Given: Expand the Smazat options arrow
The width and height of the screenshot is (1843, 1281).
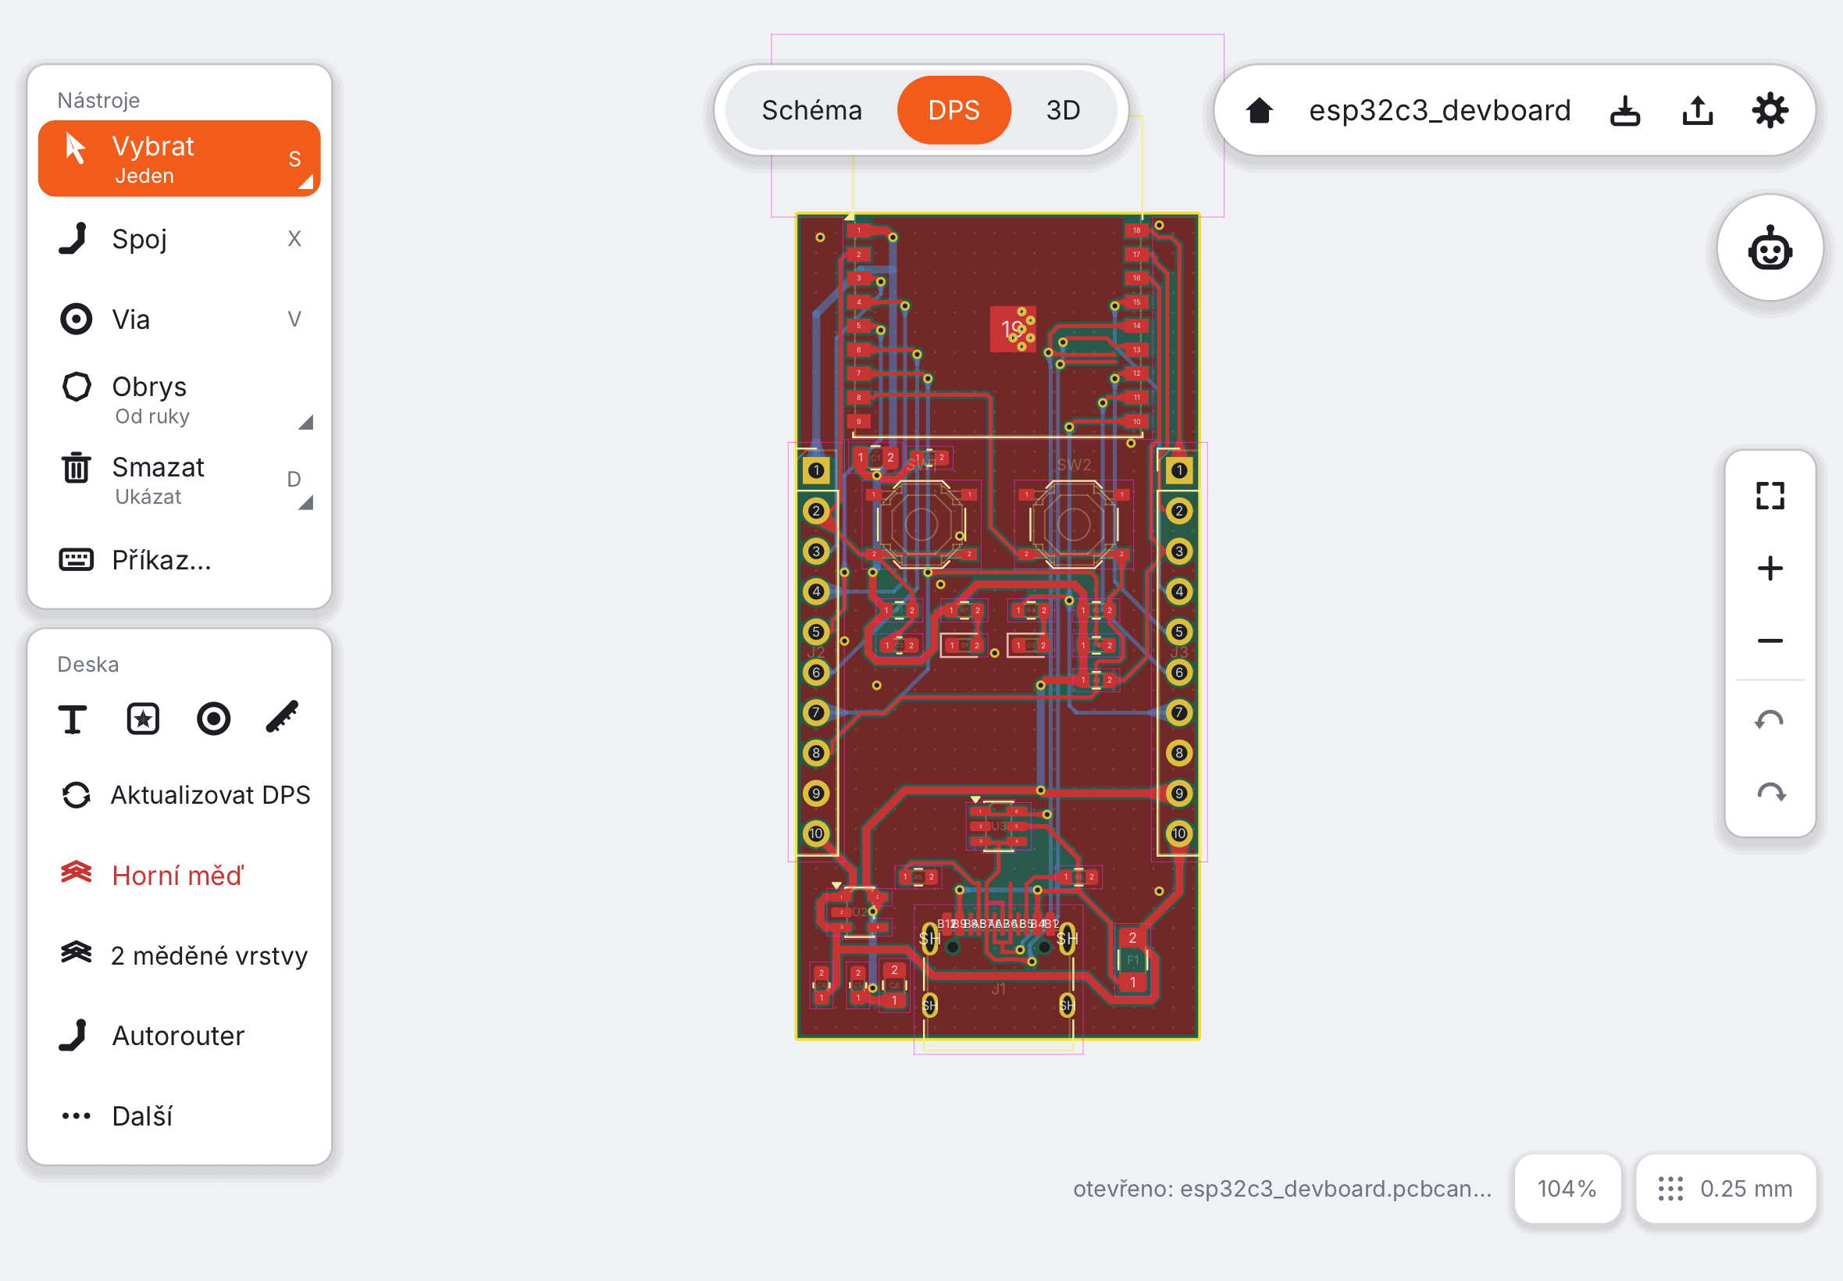Looking at the screenshot, I should (305, 502).
